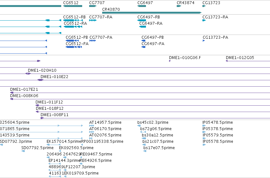Click EST EK092560.5prime
Viewport: 270px width, 178px height.
click(x=60, y=151)
